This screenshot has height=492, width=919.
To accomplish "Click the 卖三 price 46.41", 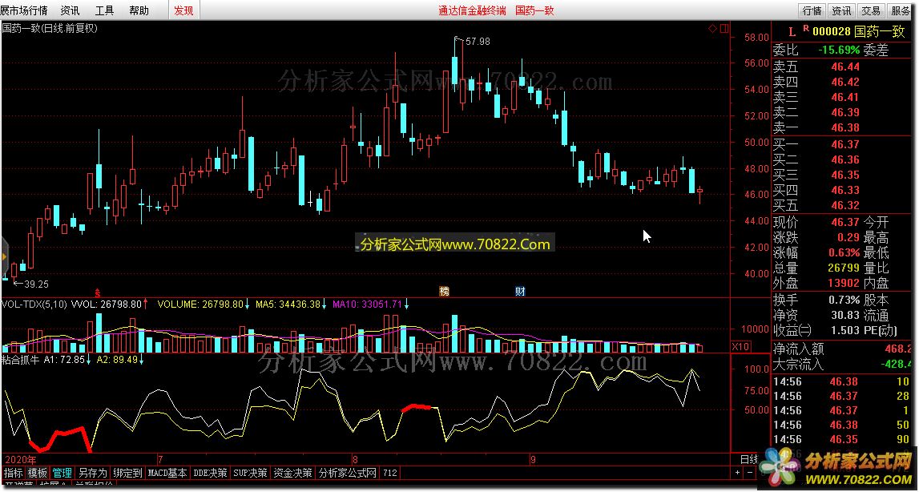I will click(x=845, y=97).
